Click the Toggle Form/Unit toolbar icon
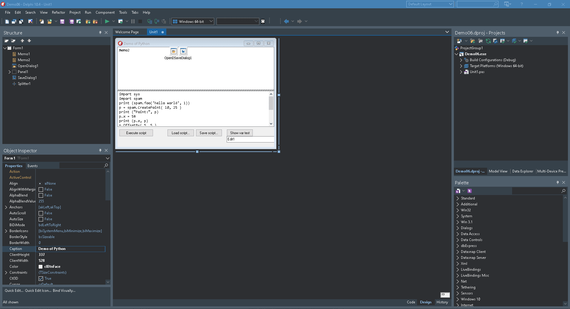The height and width of the screenshot is (309, 570). 21,21
